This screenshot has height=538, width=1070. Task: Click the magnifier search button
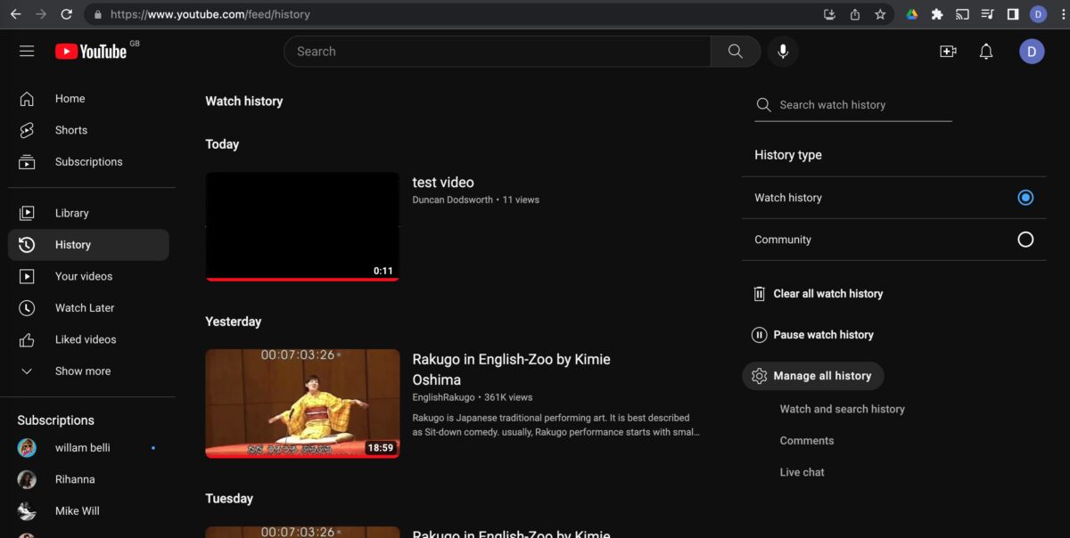[x=736, y=52]
